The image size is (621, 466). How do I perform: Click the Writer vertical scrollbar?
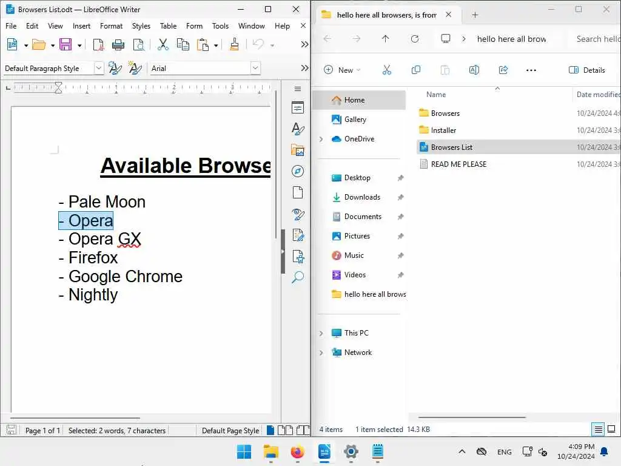pyautogui.click(x=276, y=164)
